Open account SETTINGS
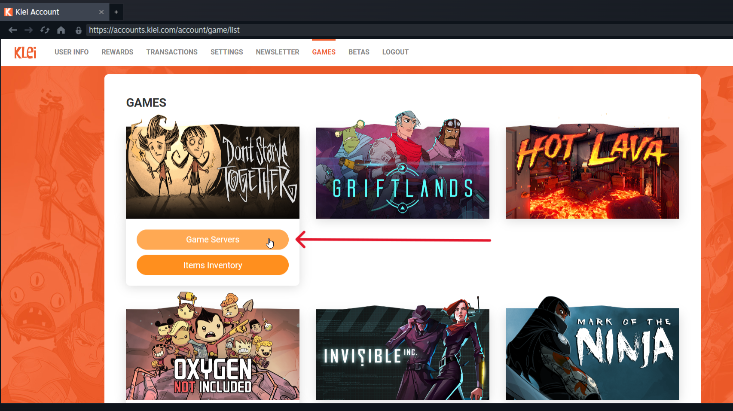The image size is (733, 411). pyautogui.click(x=227, y=52)
